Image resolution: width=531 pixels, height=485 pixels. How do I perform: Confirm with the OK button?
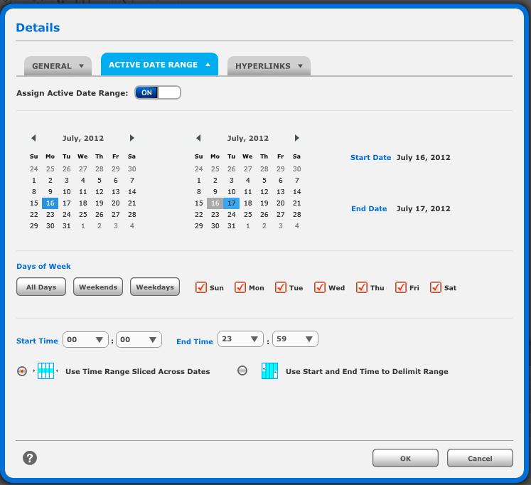pos(404,458)
